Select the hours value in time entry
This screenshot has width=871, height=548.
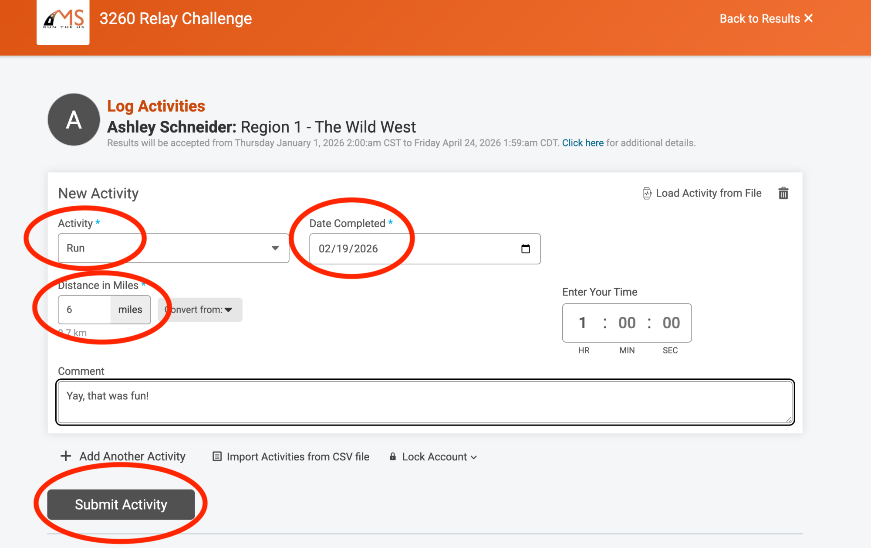pyautogui.click(x=582, y=323)
